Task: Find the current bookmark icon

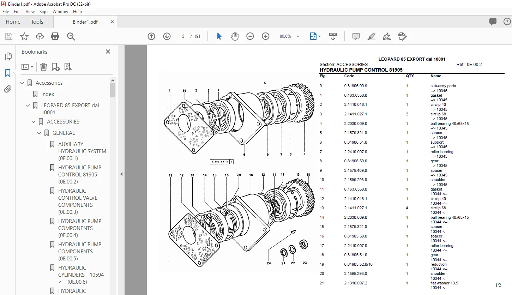Action: tap(68, 67)
